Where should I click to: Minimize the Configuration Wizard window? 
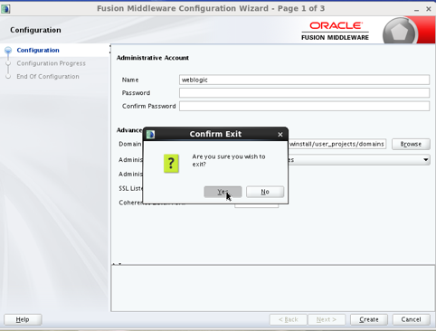pyautogui.click(x=416, y=10)
